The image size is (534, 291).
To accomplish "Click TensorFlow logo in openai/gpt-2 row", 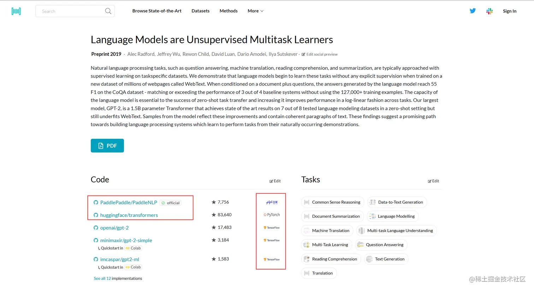I will pos(272,228).
